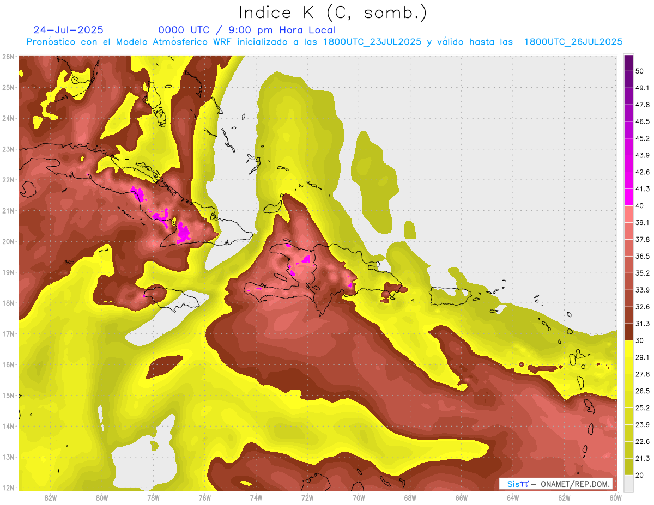Image resolution: width=654 pixels, height=505 pixels.
Task: Click the '60W' longitude axis label
Action: [x=616, y=498]
